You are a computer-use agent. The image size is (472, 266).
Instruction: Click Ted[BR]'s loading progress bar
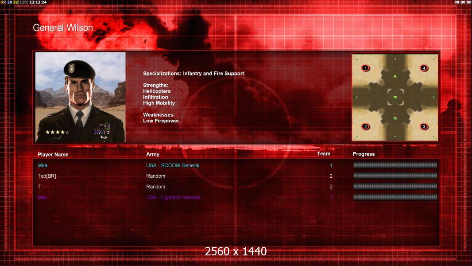pos(395,176)
